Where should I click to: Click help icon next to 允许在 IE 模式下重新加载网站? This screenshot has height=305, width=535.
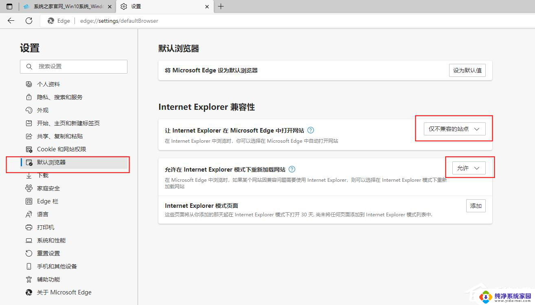[292, 169]
